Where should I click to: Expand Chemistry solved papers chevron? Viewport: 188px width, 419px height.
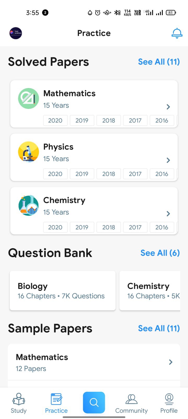coord(168,214)
